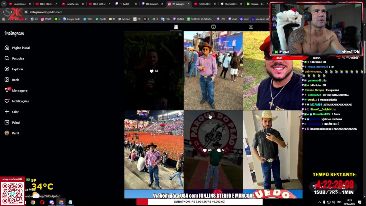Open the TRA translate bookmark
The image size is (366, 206).
165,19
